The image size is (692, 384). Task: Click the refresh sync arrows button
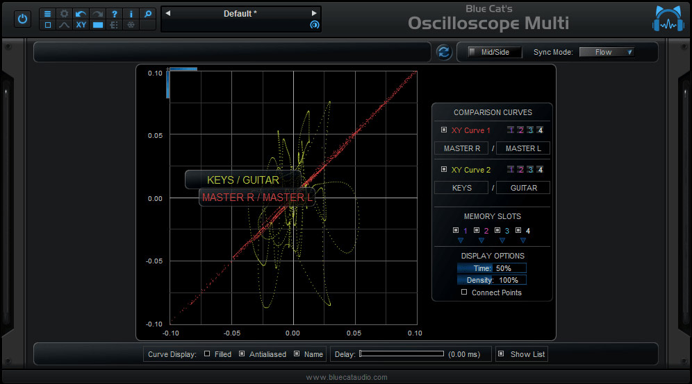[444, 52]
